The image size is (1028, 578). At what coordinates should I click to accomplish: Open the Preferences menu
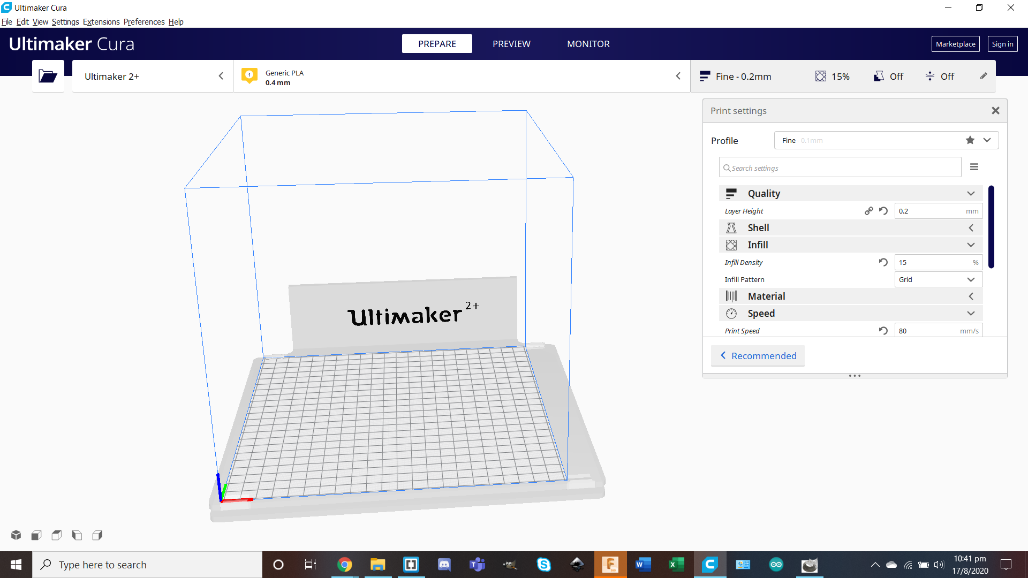(x=144, y=22)
